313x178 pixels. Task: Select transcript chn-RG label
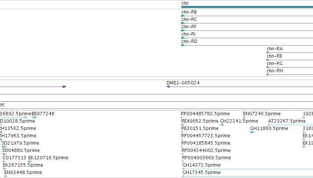point(275,63)
